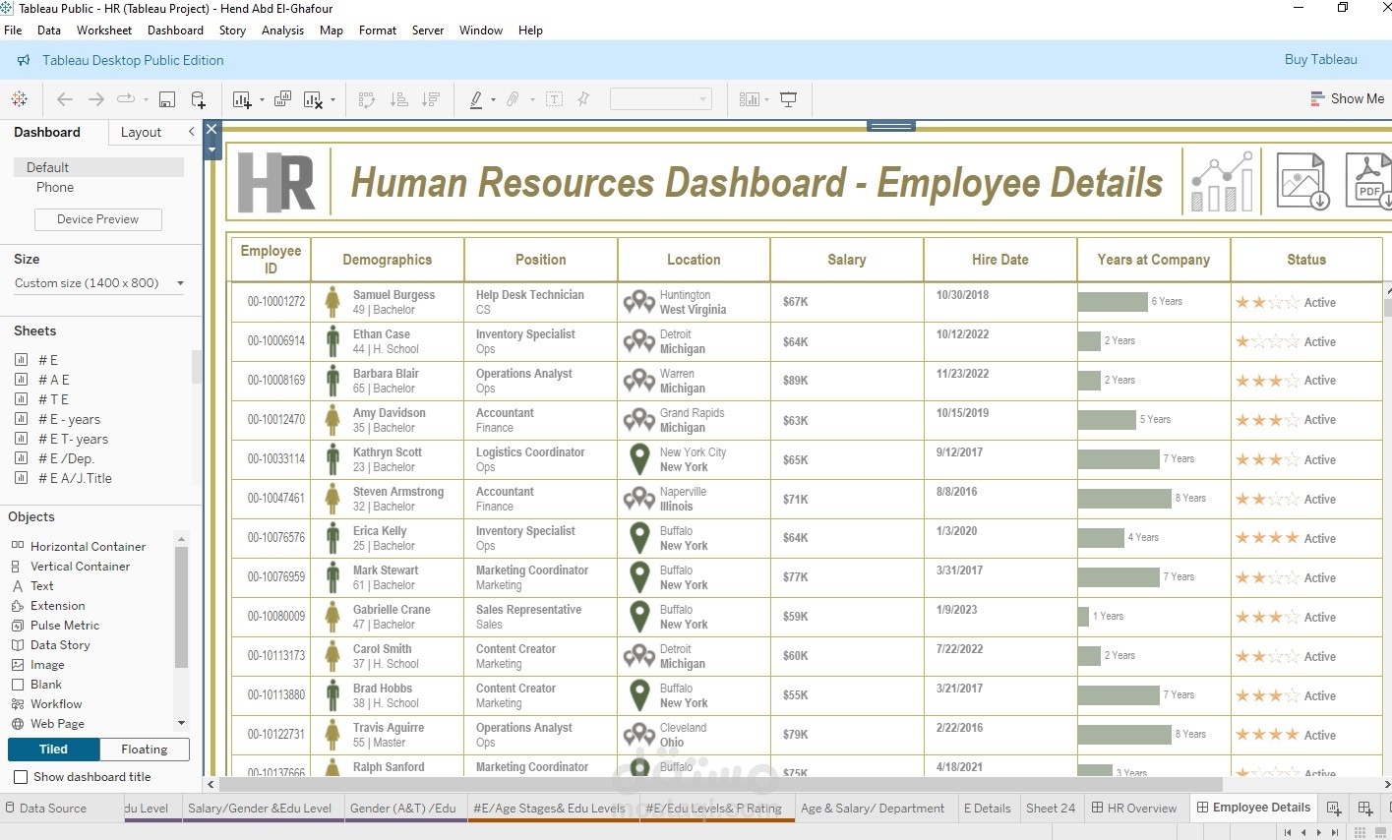The height and width of the screenshot is (840, 1392).
Task: Click the export image download icon
Action: click(x=1302, y=181)
